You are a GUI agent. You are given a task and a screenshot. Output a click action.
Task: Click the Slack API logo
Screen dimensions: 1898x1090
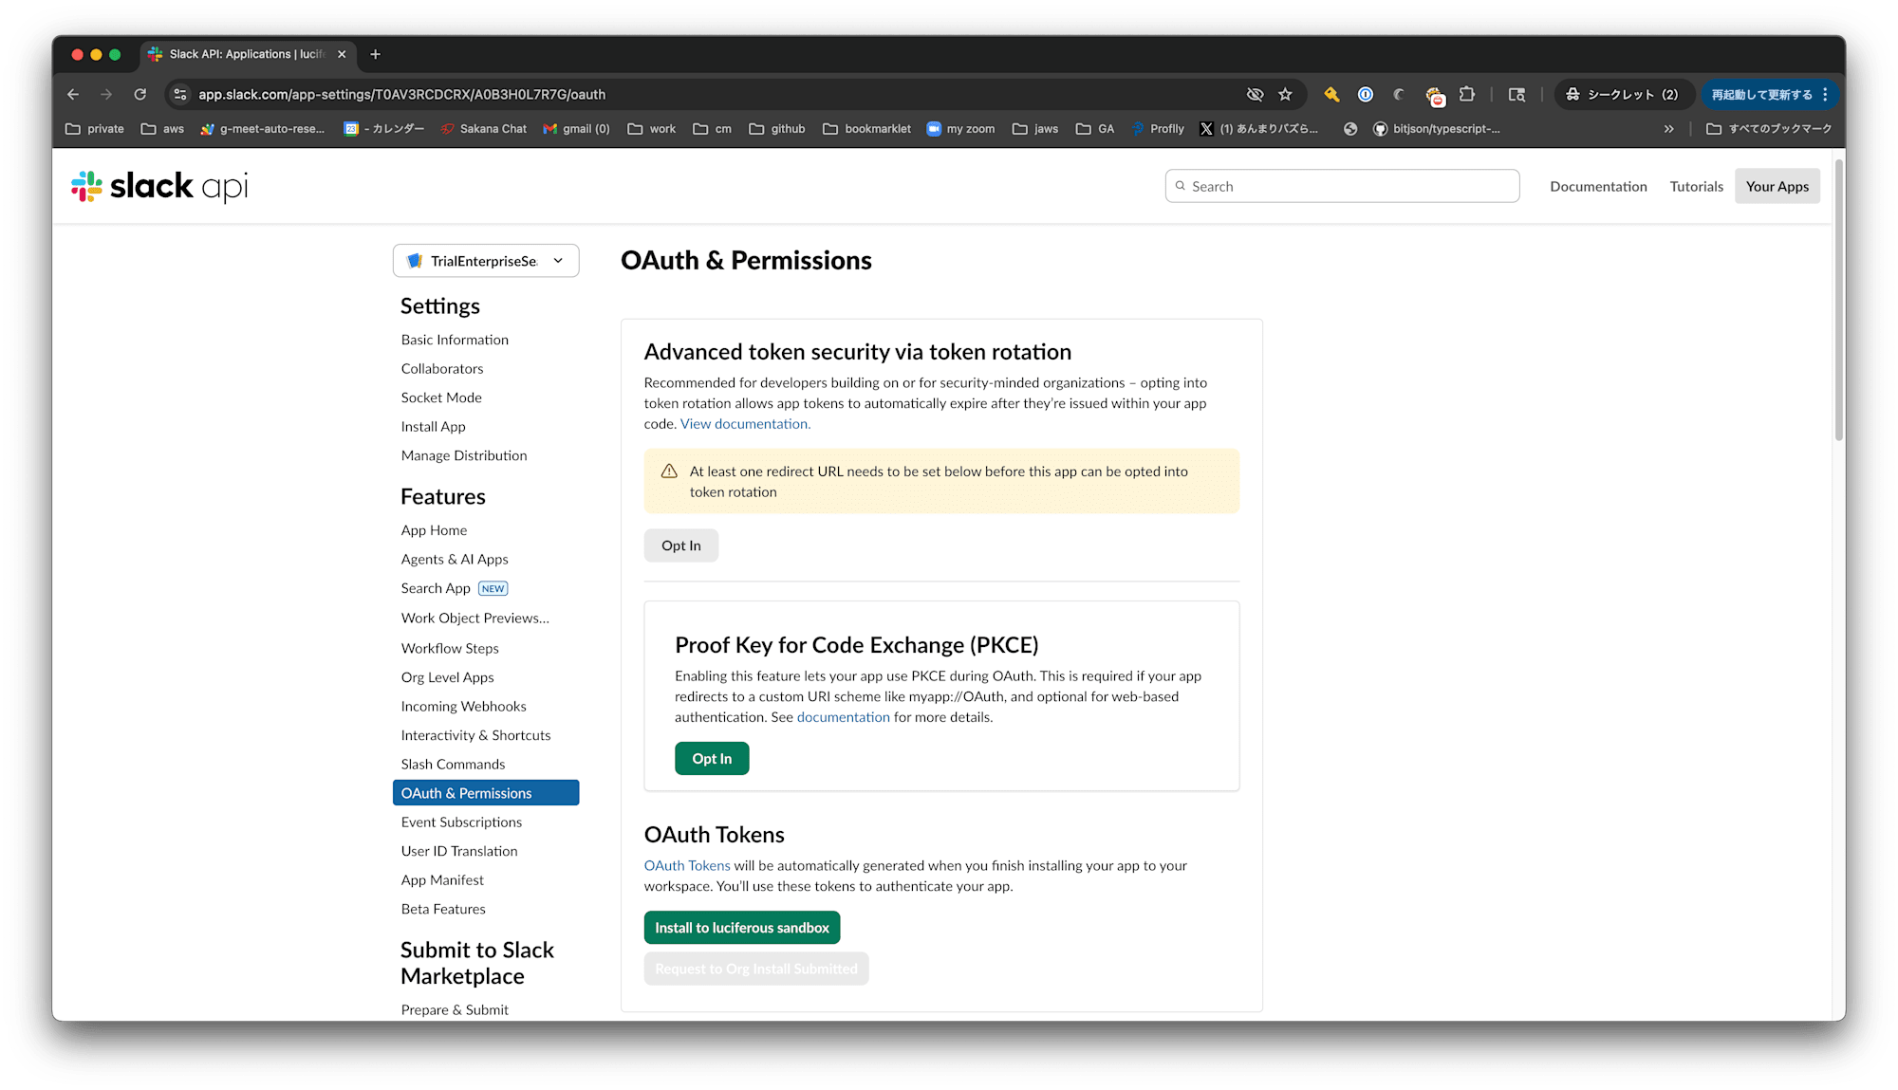point(159,186)
